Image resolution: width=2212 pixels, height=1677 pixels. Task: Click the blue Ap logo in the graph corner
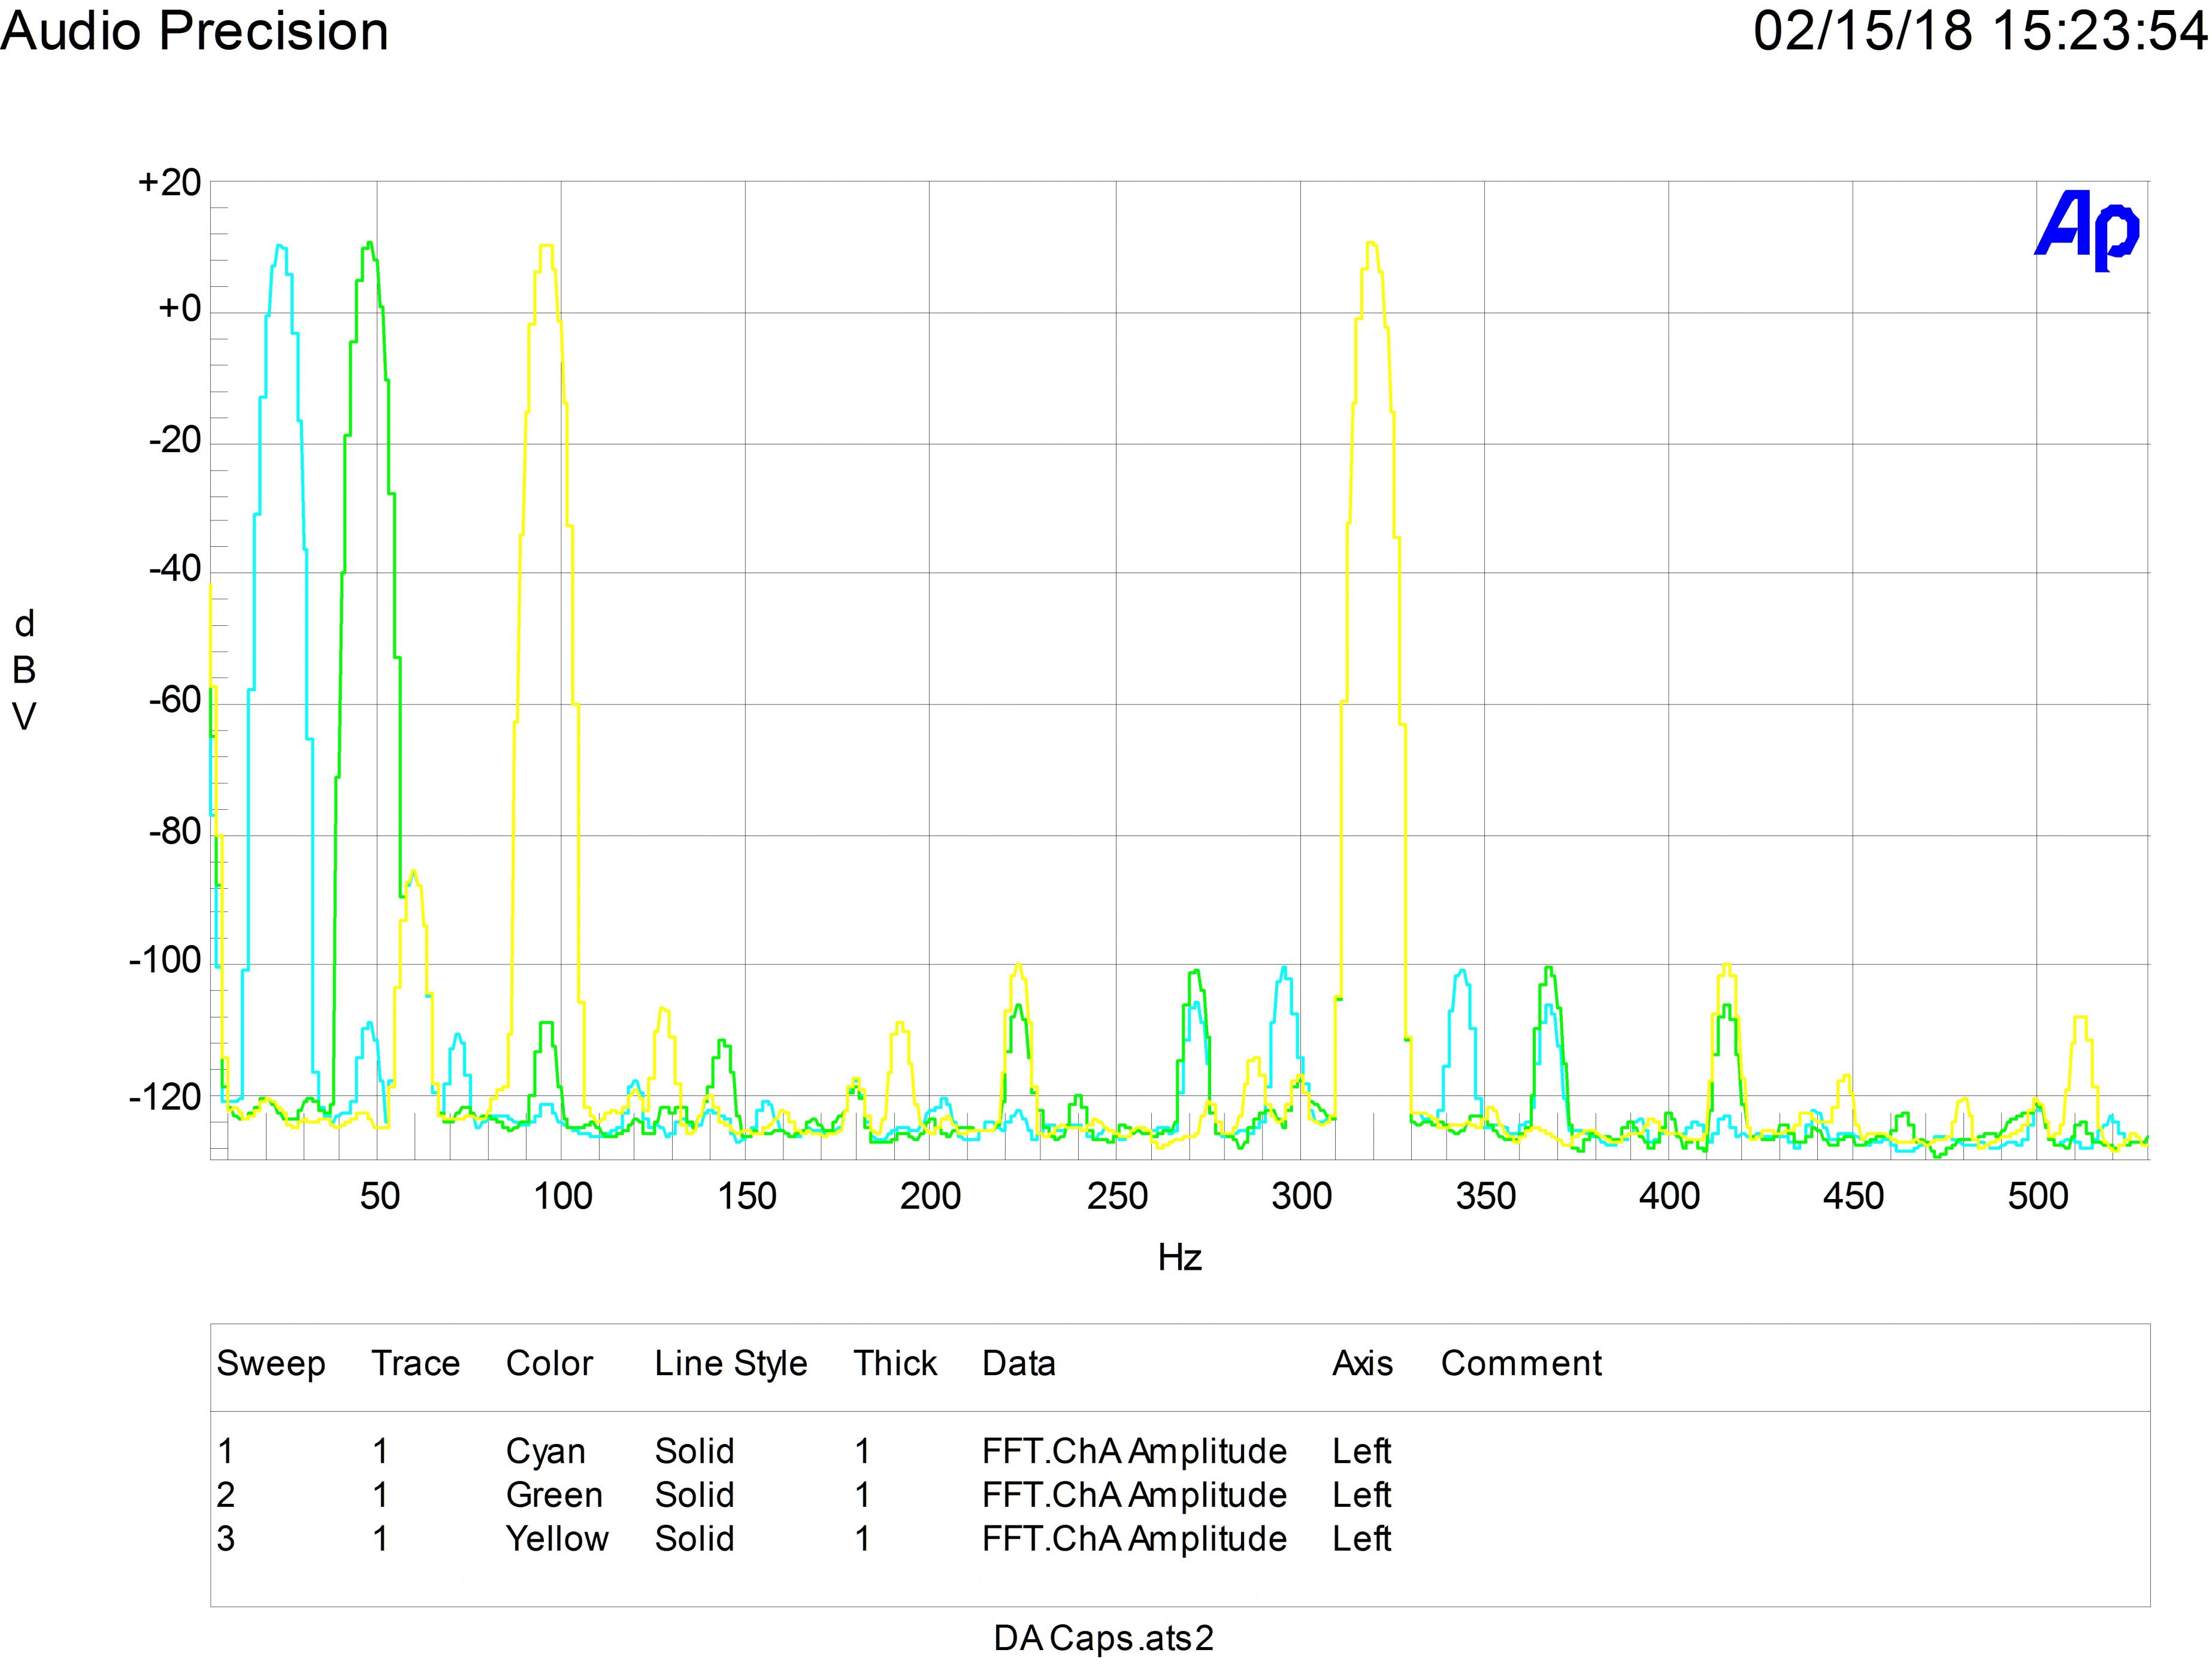point(2088,231)
